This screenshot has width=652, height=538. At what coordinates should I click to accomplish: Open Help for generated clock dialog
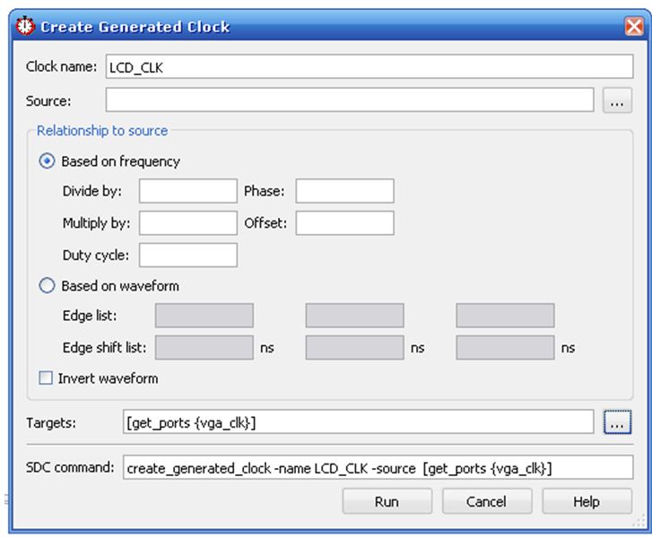click(x=587, y=501)
